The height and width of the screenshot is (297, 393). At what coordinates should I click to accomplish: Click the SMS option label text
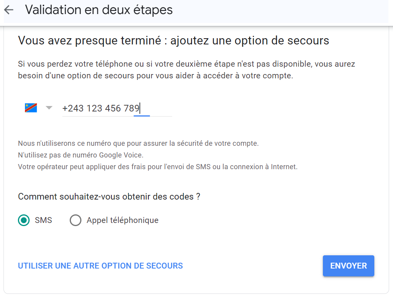coord(43,220)
